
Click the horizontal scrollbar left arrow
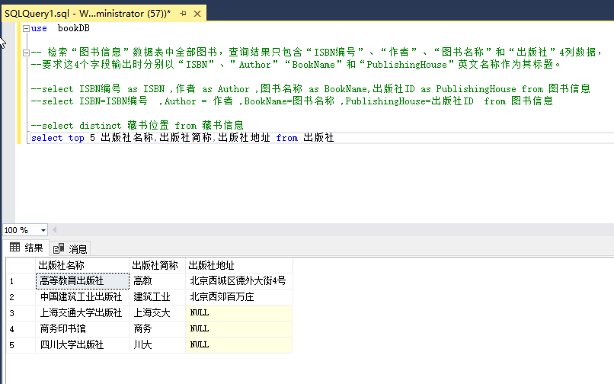pos(54,230)
